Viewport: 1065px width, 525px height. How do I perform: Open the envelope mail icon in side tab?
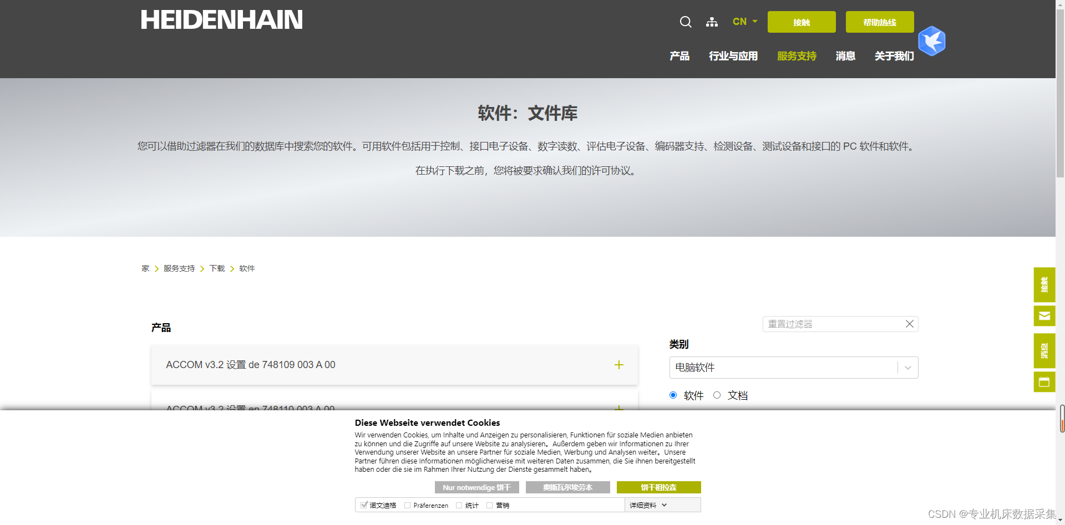tap(1044, 316)
